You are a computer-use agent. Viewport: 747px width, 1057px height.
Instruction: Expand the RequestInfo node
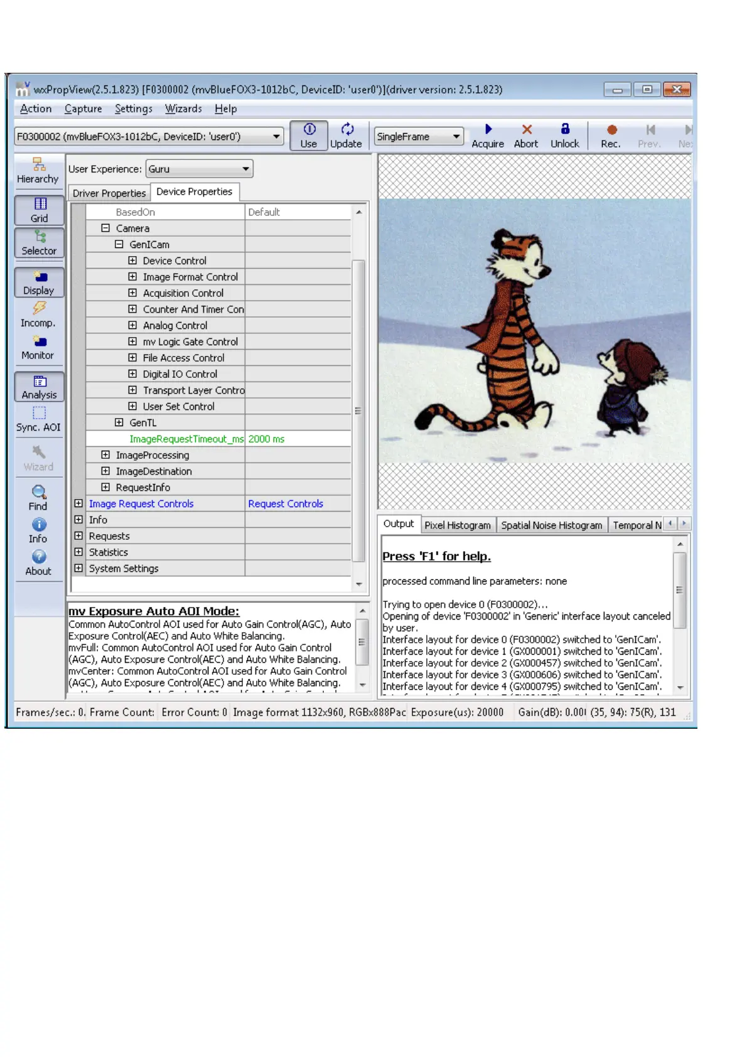(105, 487)
